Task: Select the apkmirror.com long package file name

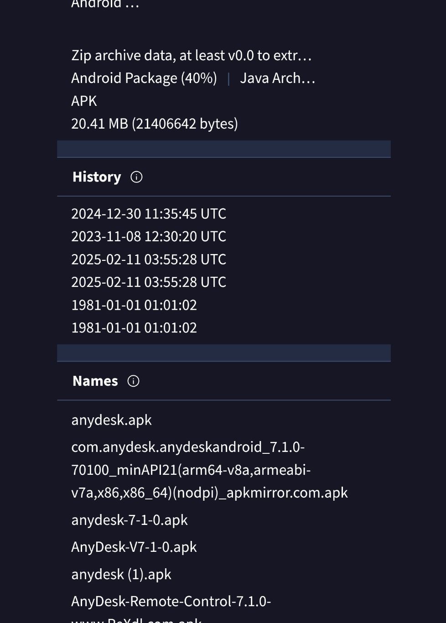Action: point(209,470)
